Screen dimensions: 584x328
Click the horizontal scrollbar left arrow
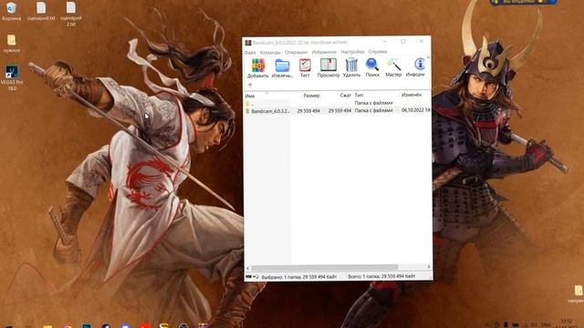(248, 267)
